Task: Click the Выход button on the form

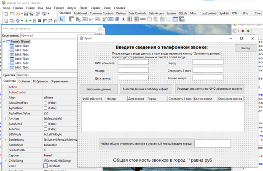Action: 245,48
